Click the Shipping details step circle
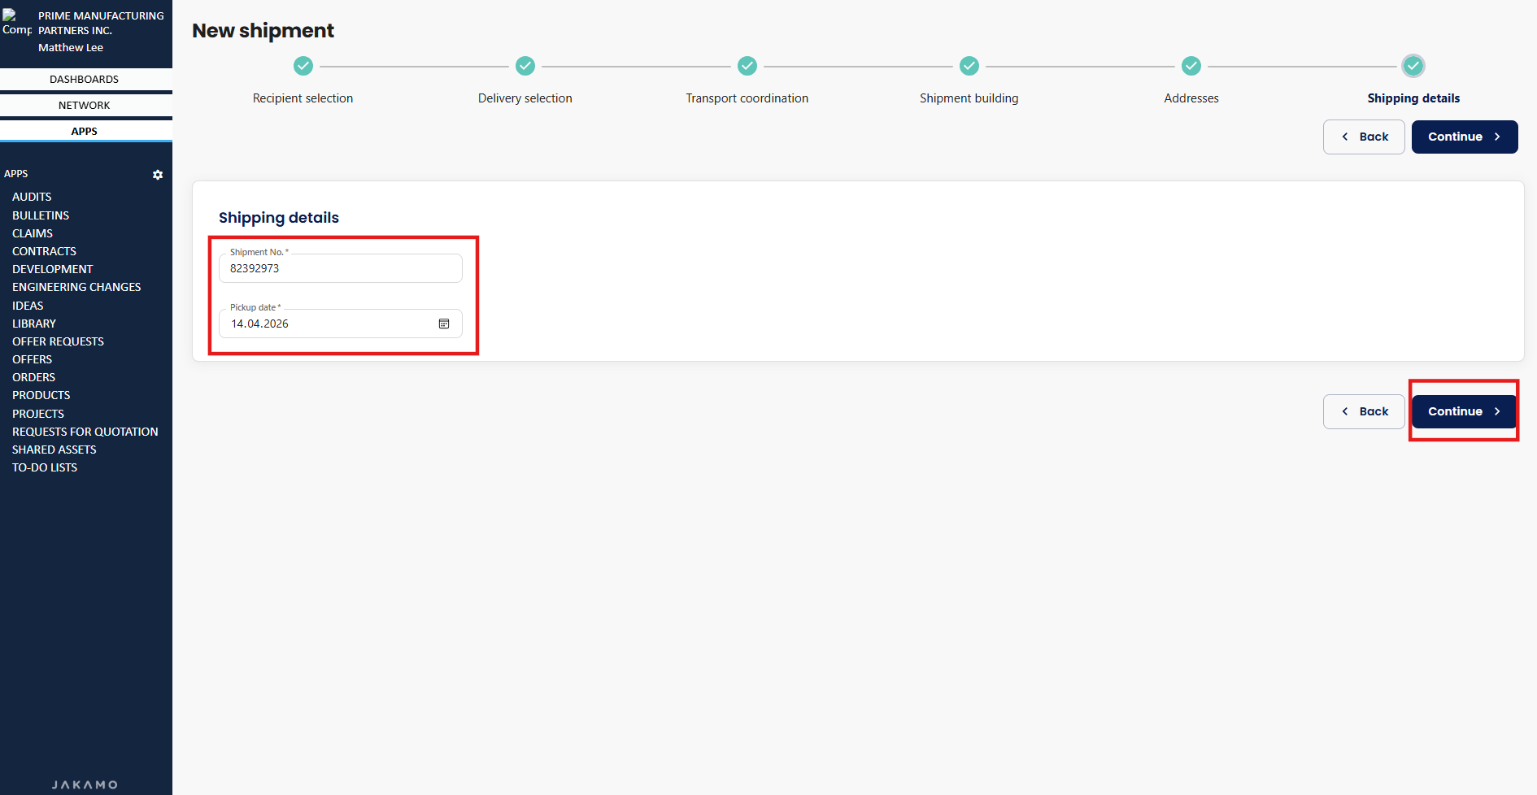This screenshot has width=1537, height=795. pos(1413,66)
